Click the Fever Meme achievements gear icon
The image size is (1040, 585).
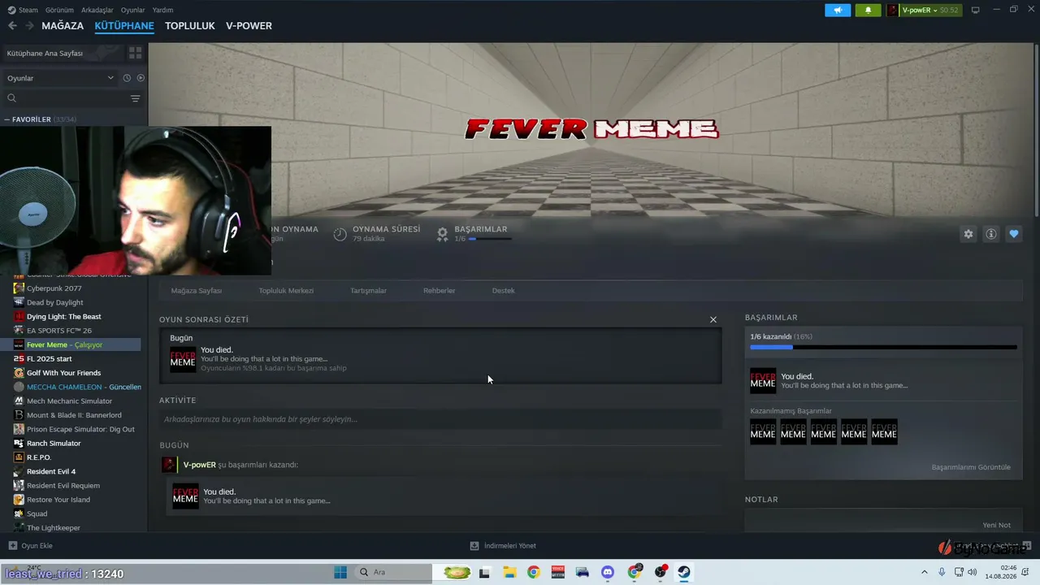442,234
